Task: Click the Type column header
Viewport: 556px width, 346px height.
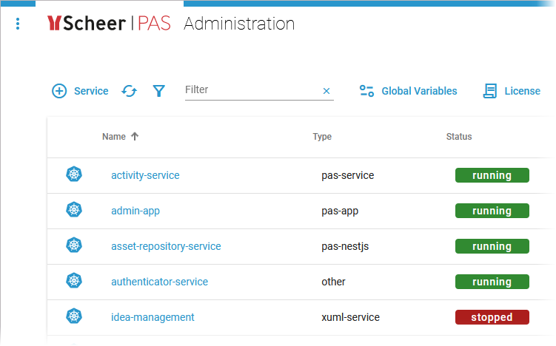Action: (x=322, y=137)
